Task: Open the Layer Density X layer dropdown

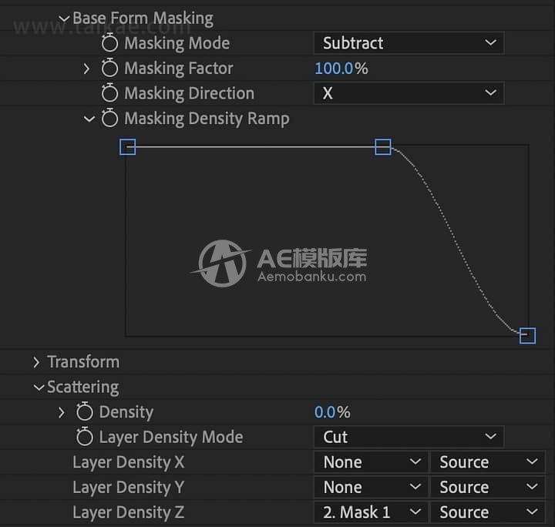Action: click(x=371, y=462)
